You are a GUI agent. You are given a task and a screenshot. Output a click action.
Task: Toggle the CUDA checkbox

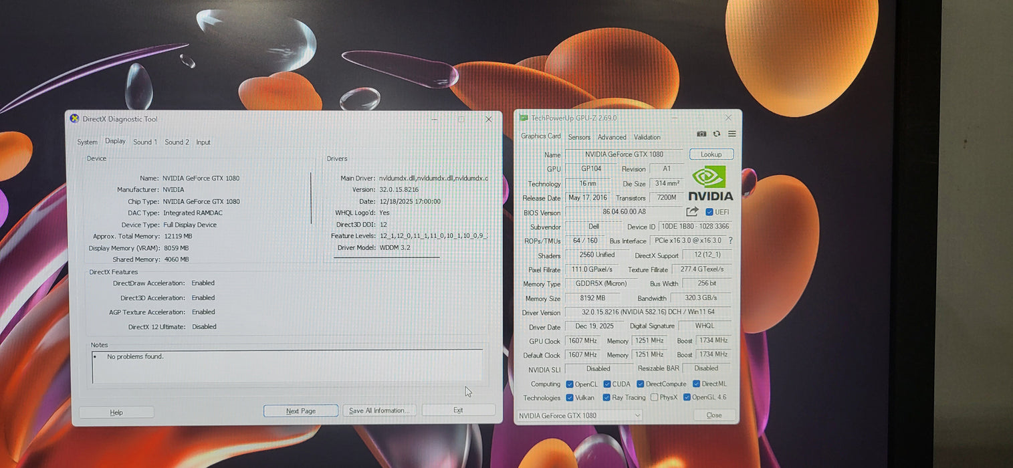(x=607, y=384)
